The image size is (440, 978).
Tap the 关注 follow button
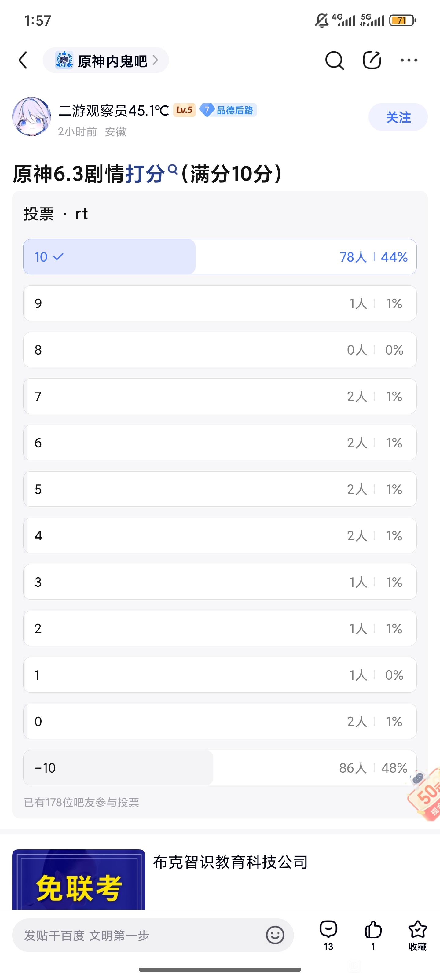click(398, 117)
